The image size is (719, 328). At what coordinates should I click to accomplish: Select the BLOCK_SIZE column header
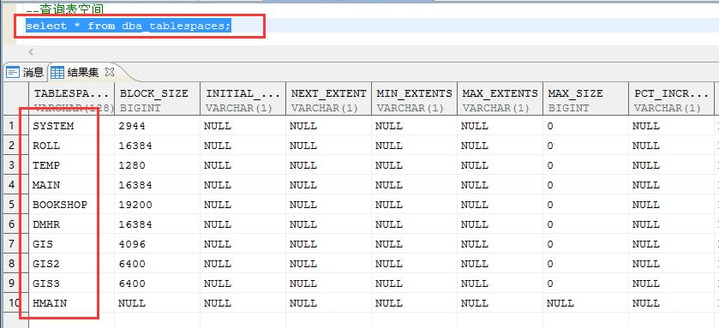[157, 98]
